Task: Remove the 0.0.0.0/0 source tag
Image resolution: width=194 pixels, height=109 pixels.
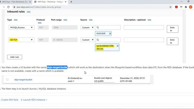Action: (x=110, y=34)
